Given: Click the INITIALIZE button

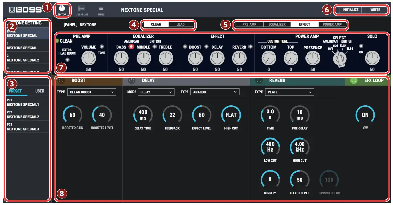Looking at the screenshot, I should [x=350, y=10].
